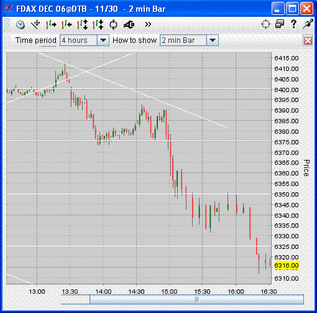Click the pin icon in toolbar

(x=308, y=24)
